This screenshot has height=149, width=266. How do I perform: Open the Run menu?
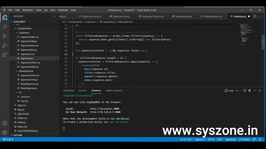point(53,10)
